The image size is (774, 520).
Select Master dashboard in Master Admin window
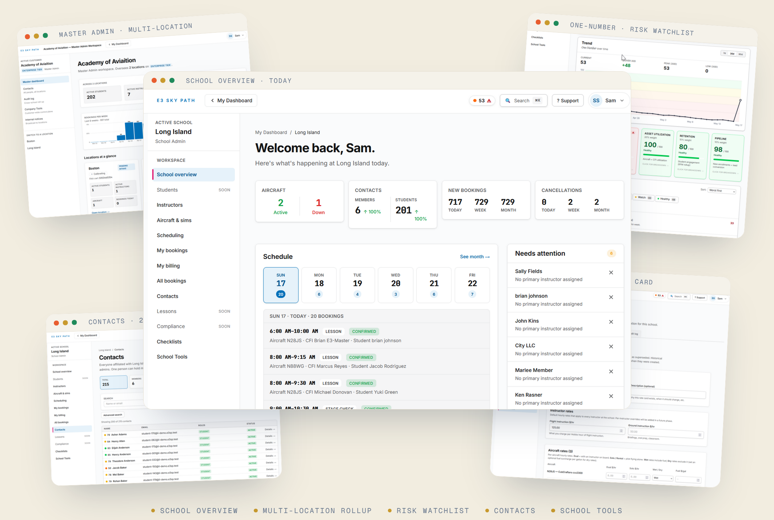tap(44, 81)
